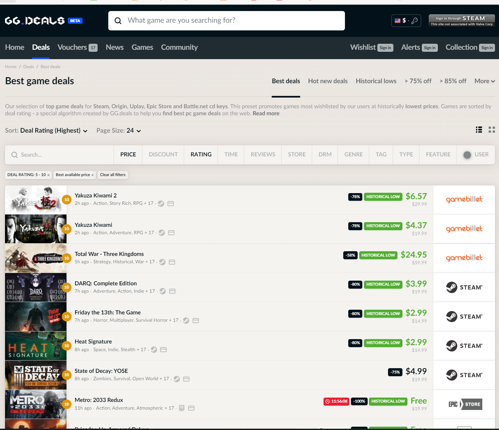
Task: Switch to Historical lows tab
Action: click(376, 81)
